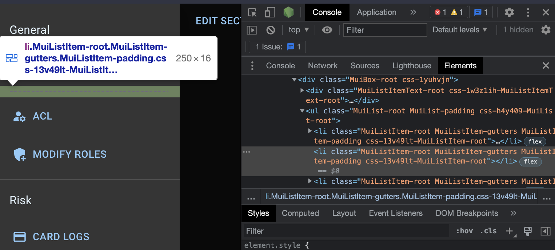Open the selected li row's ellipsis actions
The height and width of the screenshot is (250, 555).
(x=247, y=152)
